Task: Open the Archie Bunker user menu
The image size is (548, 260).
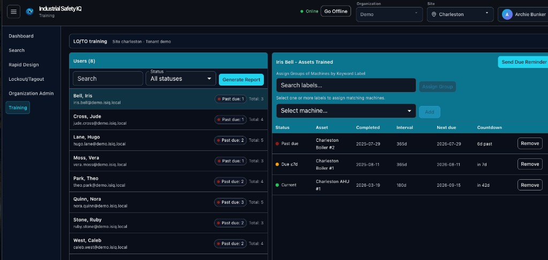Action: (x=523, y=14)
